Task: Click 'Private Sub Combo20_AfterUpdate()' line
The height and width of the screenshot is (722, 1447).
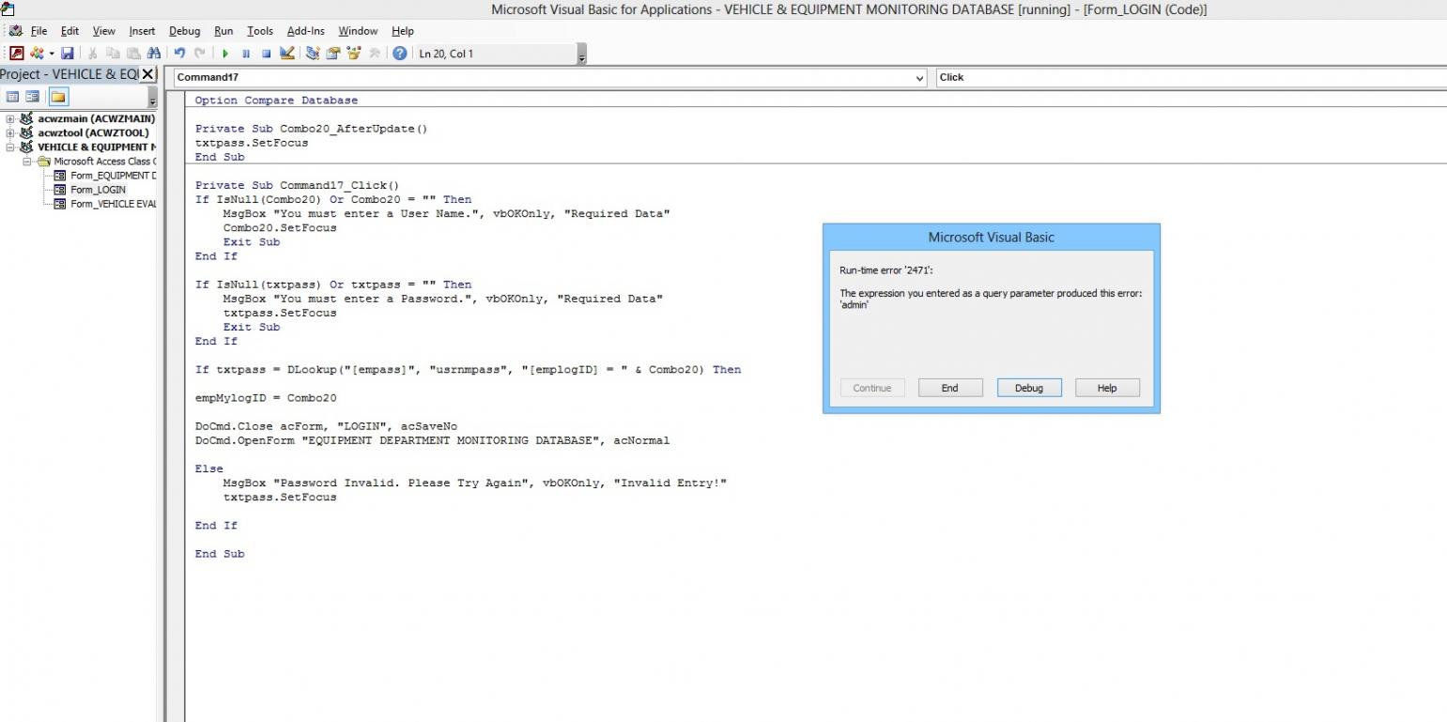Action: coord(311,129)
